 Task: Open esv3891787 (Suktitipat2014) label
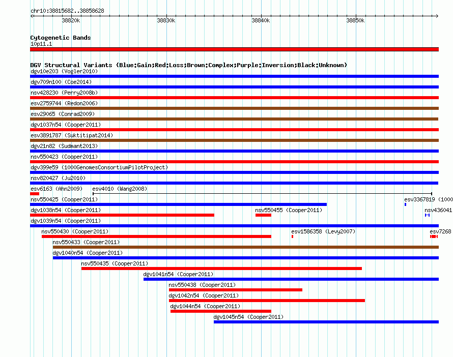point(72,135)
